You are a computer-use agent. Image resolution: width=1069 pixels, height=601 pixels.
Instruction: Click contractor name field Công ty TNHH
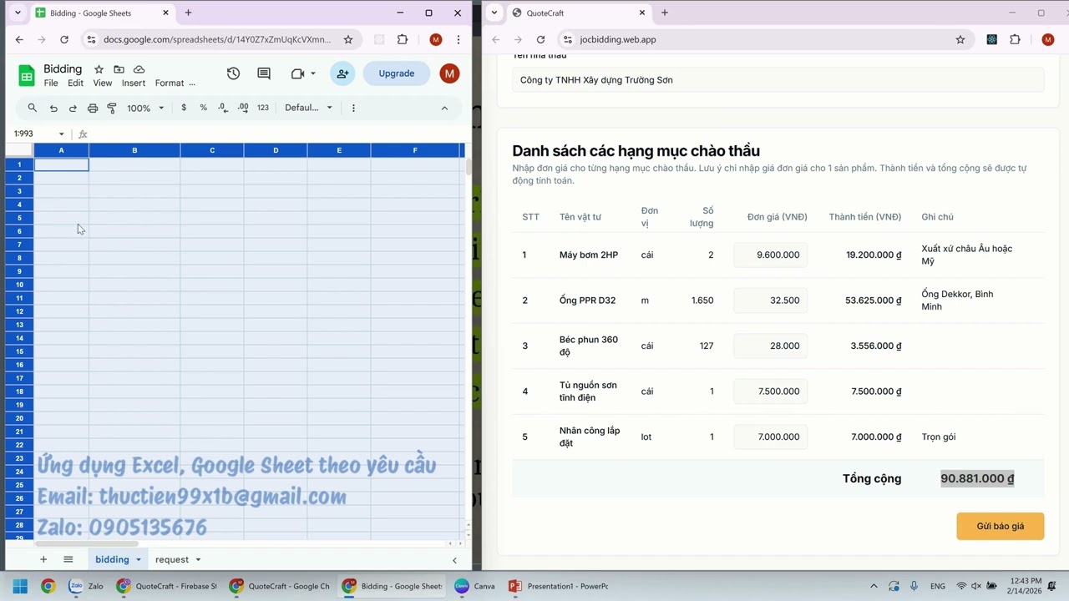[778, 80]
